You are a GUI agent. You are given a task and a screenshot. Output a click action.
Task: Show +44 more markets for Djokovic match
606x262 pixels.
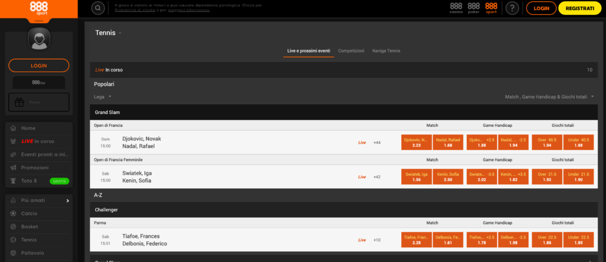(377, 143)
